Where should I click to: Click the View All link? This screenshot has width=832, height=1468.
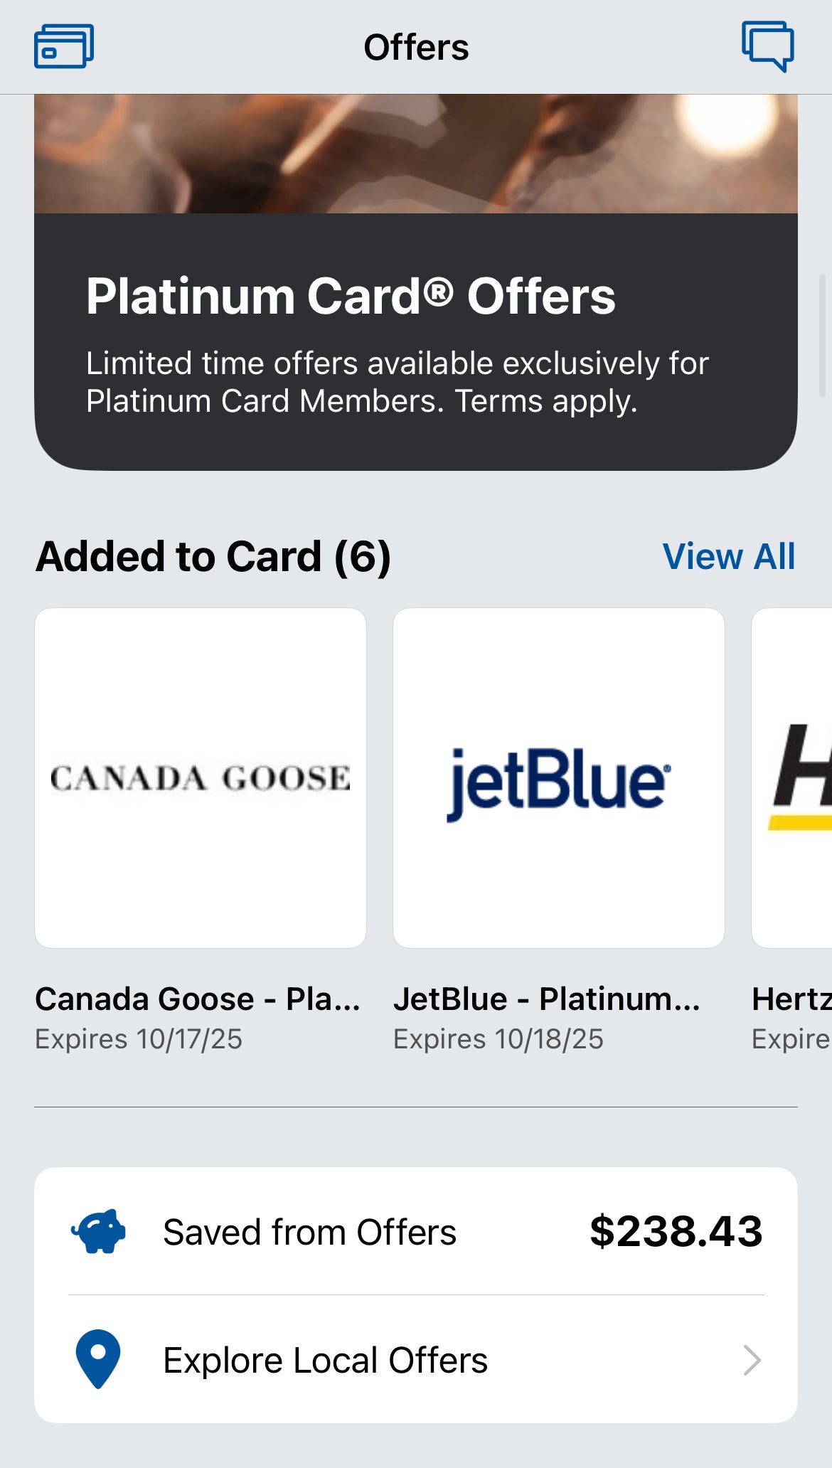click(728, 556)
